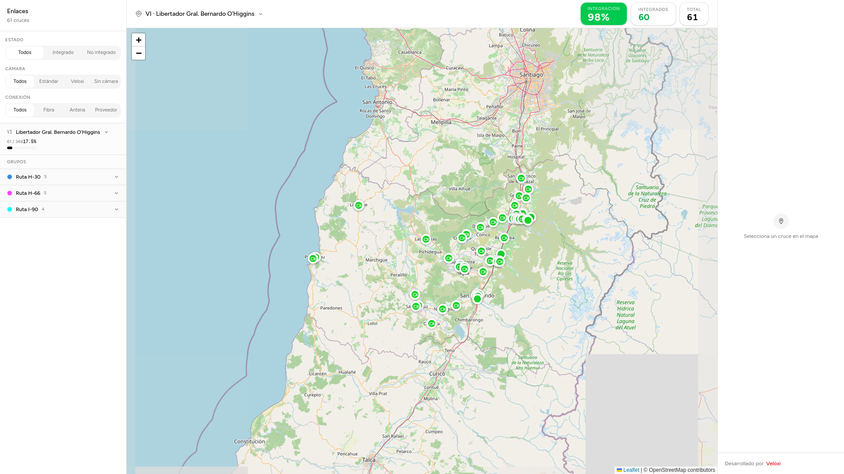Click the magenta Ruta H-66 color dot

click(10, 193)
